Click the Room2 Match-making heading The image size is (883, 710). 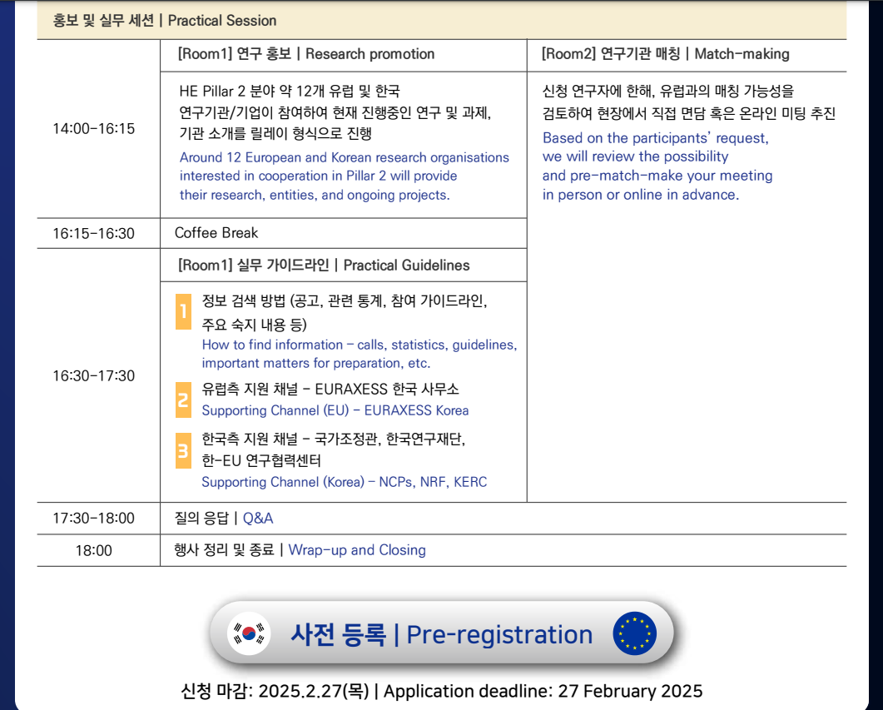click(x=665, y=54)
